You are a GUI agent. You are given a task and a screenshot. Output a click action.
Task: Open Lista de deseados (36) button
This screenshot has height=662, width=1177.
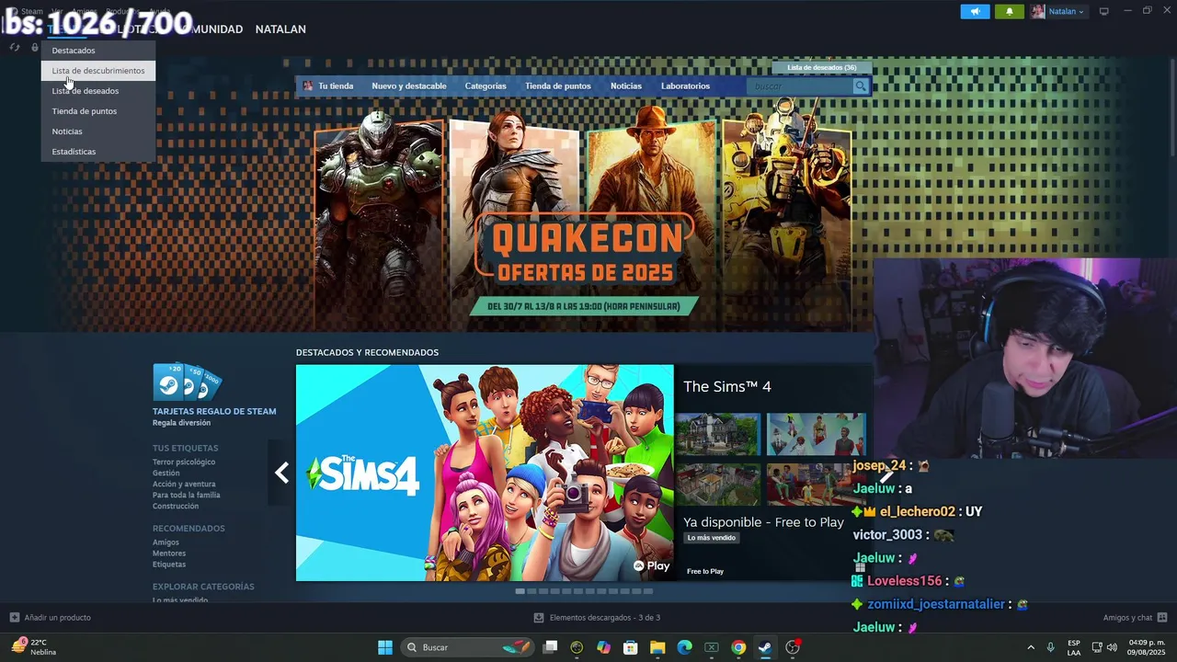(x=822, y=67)
